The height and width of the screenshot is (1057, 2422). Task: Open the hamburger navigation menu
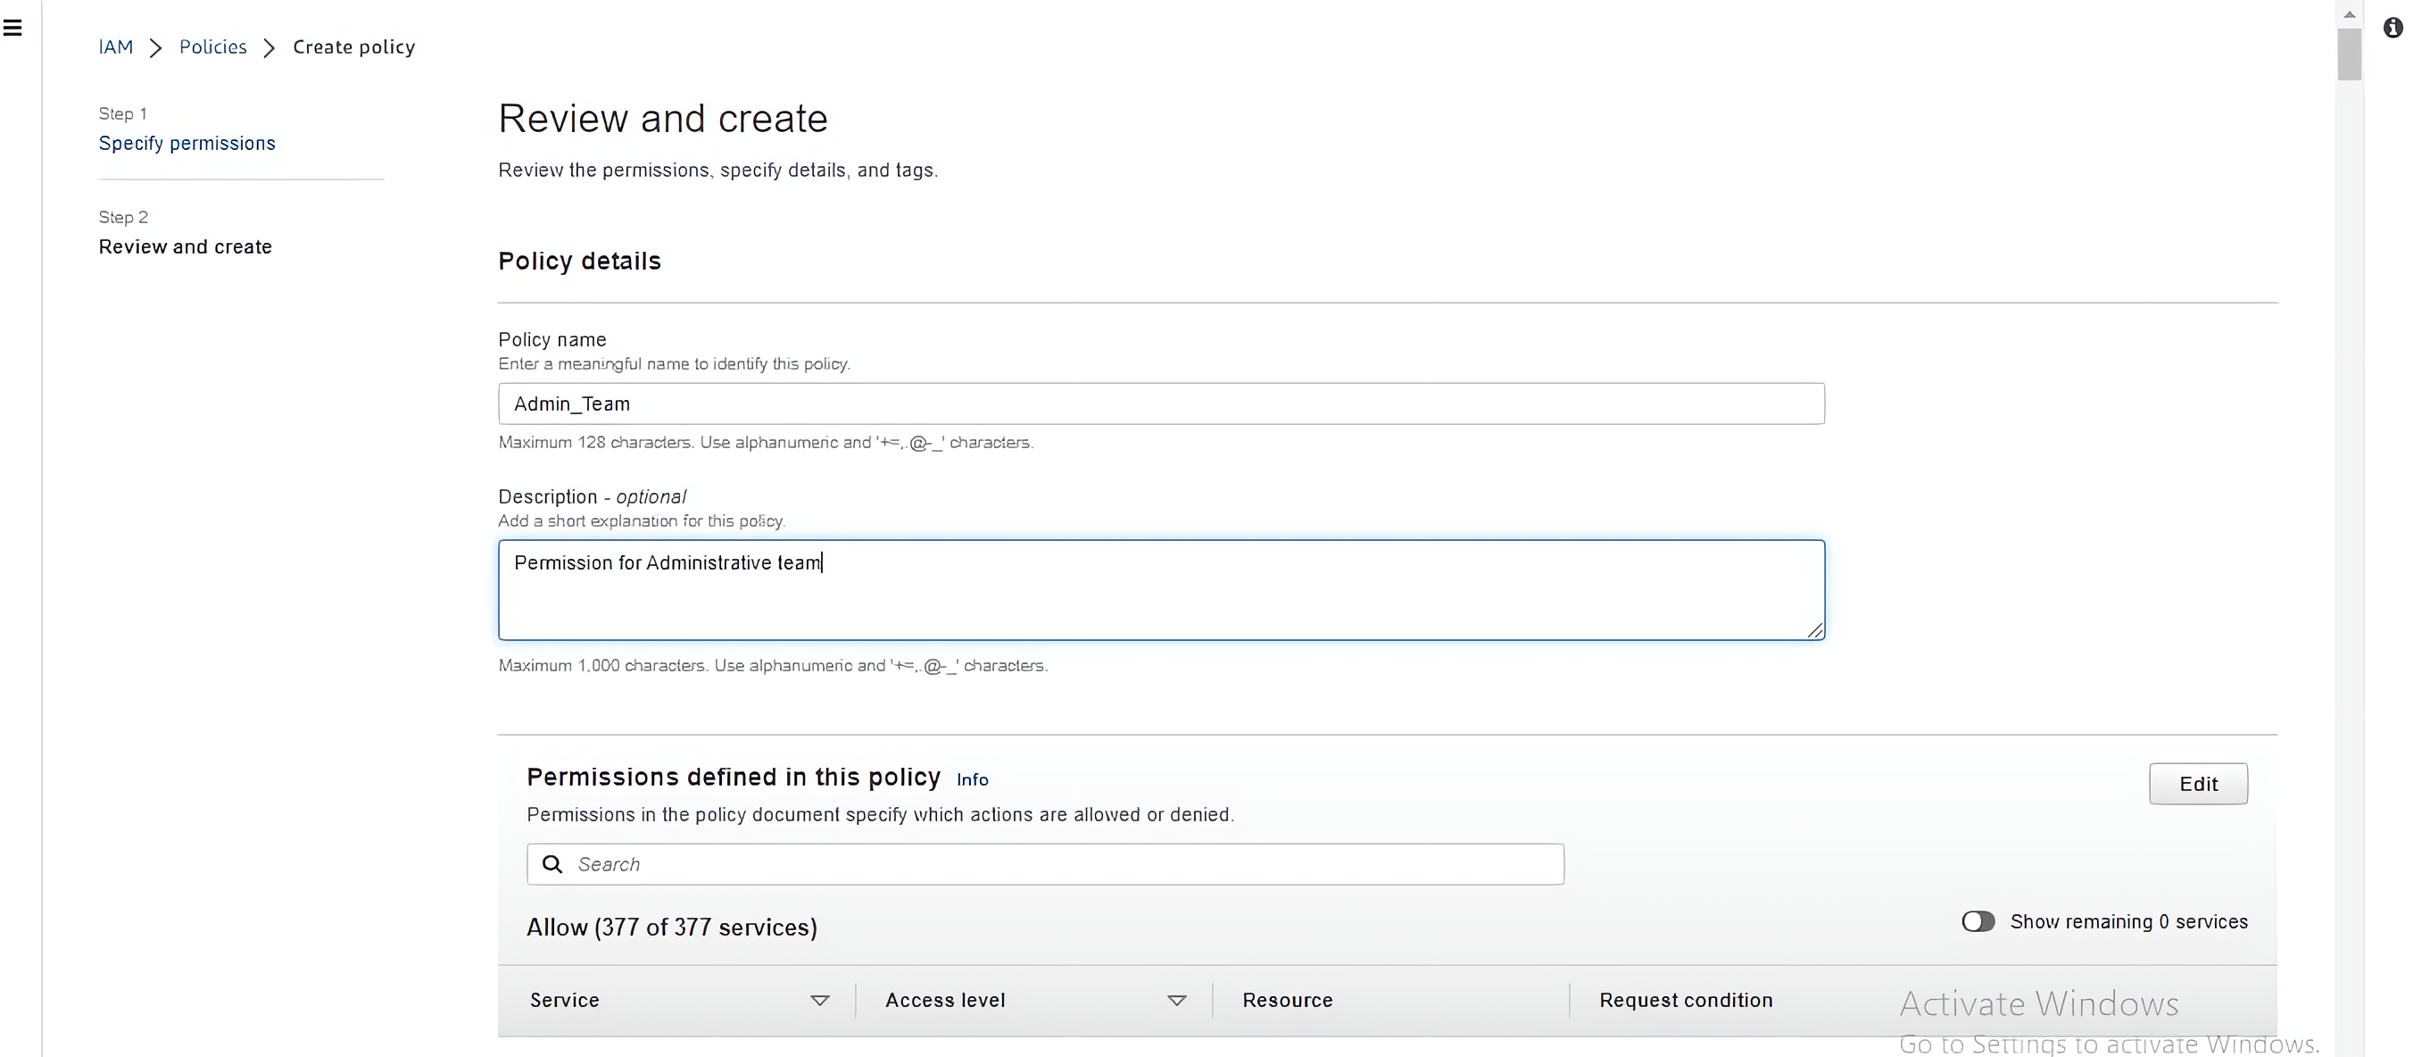click(13, 29)
